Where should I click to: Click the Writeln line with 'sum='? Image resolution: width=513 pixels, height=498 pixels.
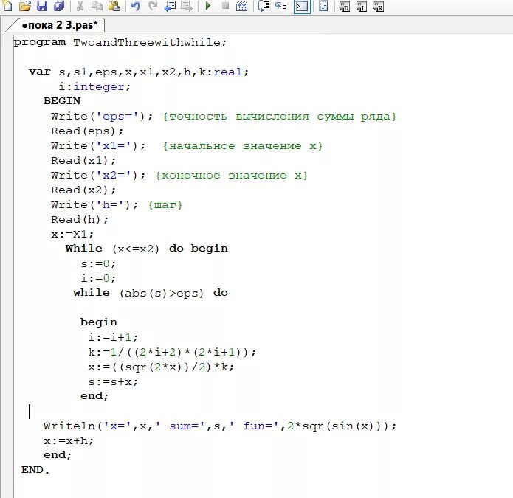click(x=220, y=426)
